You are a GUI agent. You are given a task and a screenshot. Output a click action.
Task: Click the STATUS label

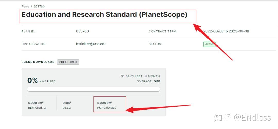(155, 44)
